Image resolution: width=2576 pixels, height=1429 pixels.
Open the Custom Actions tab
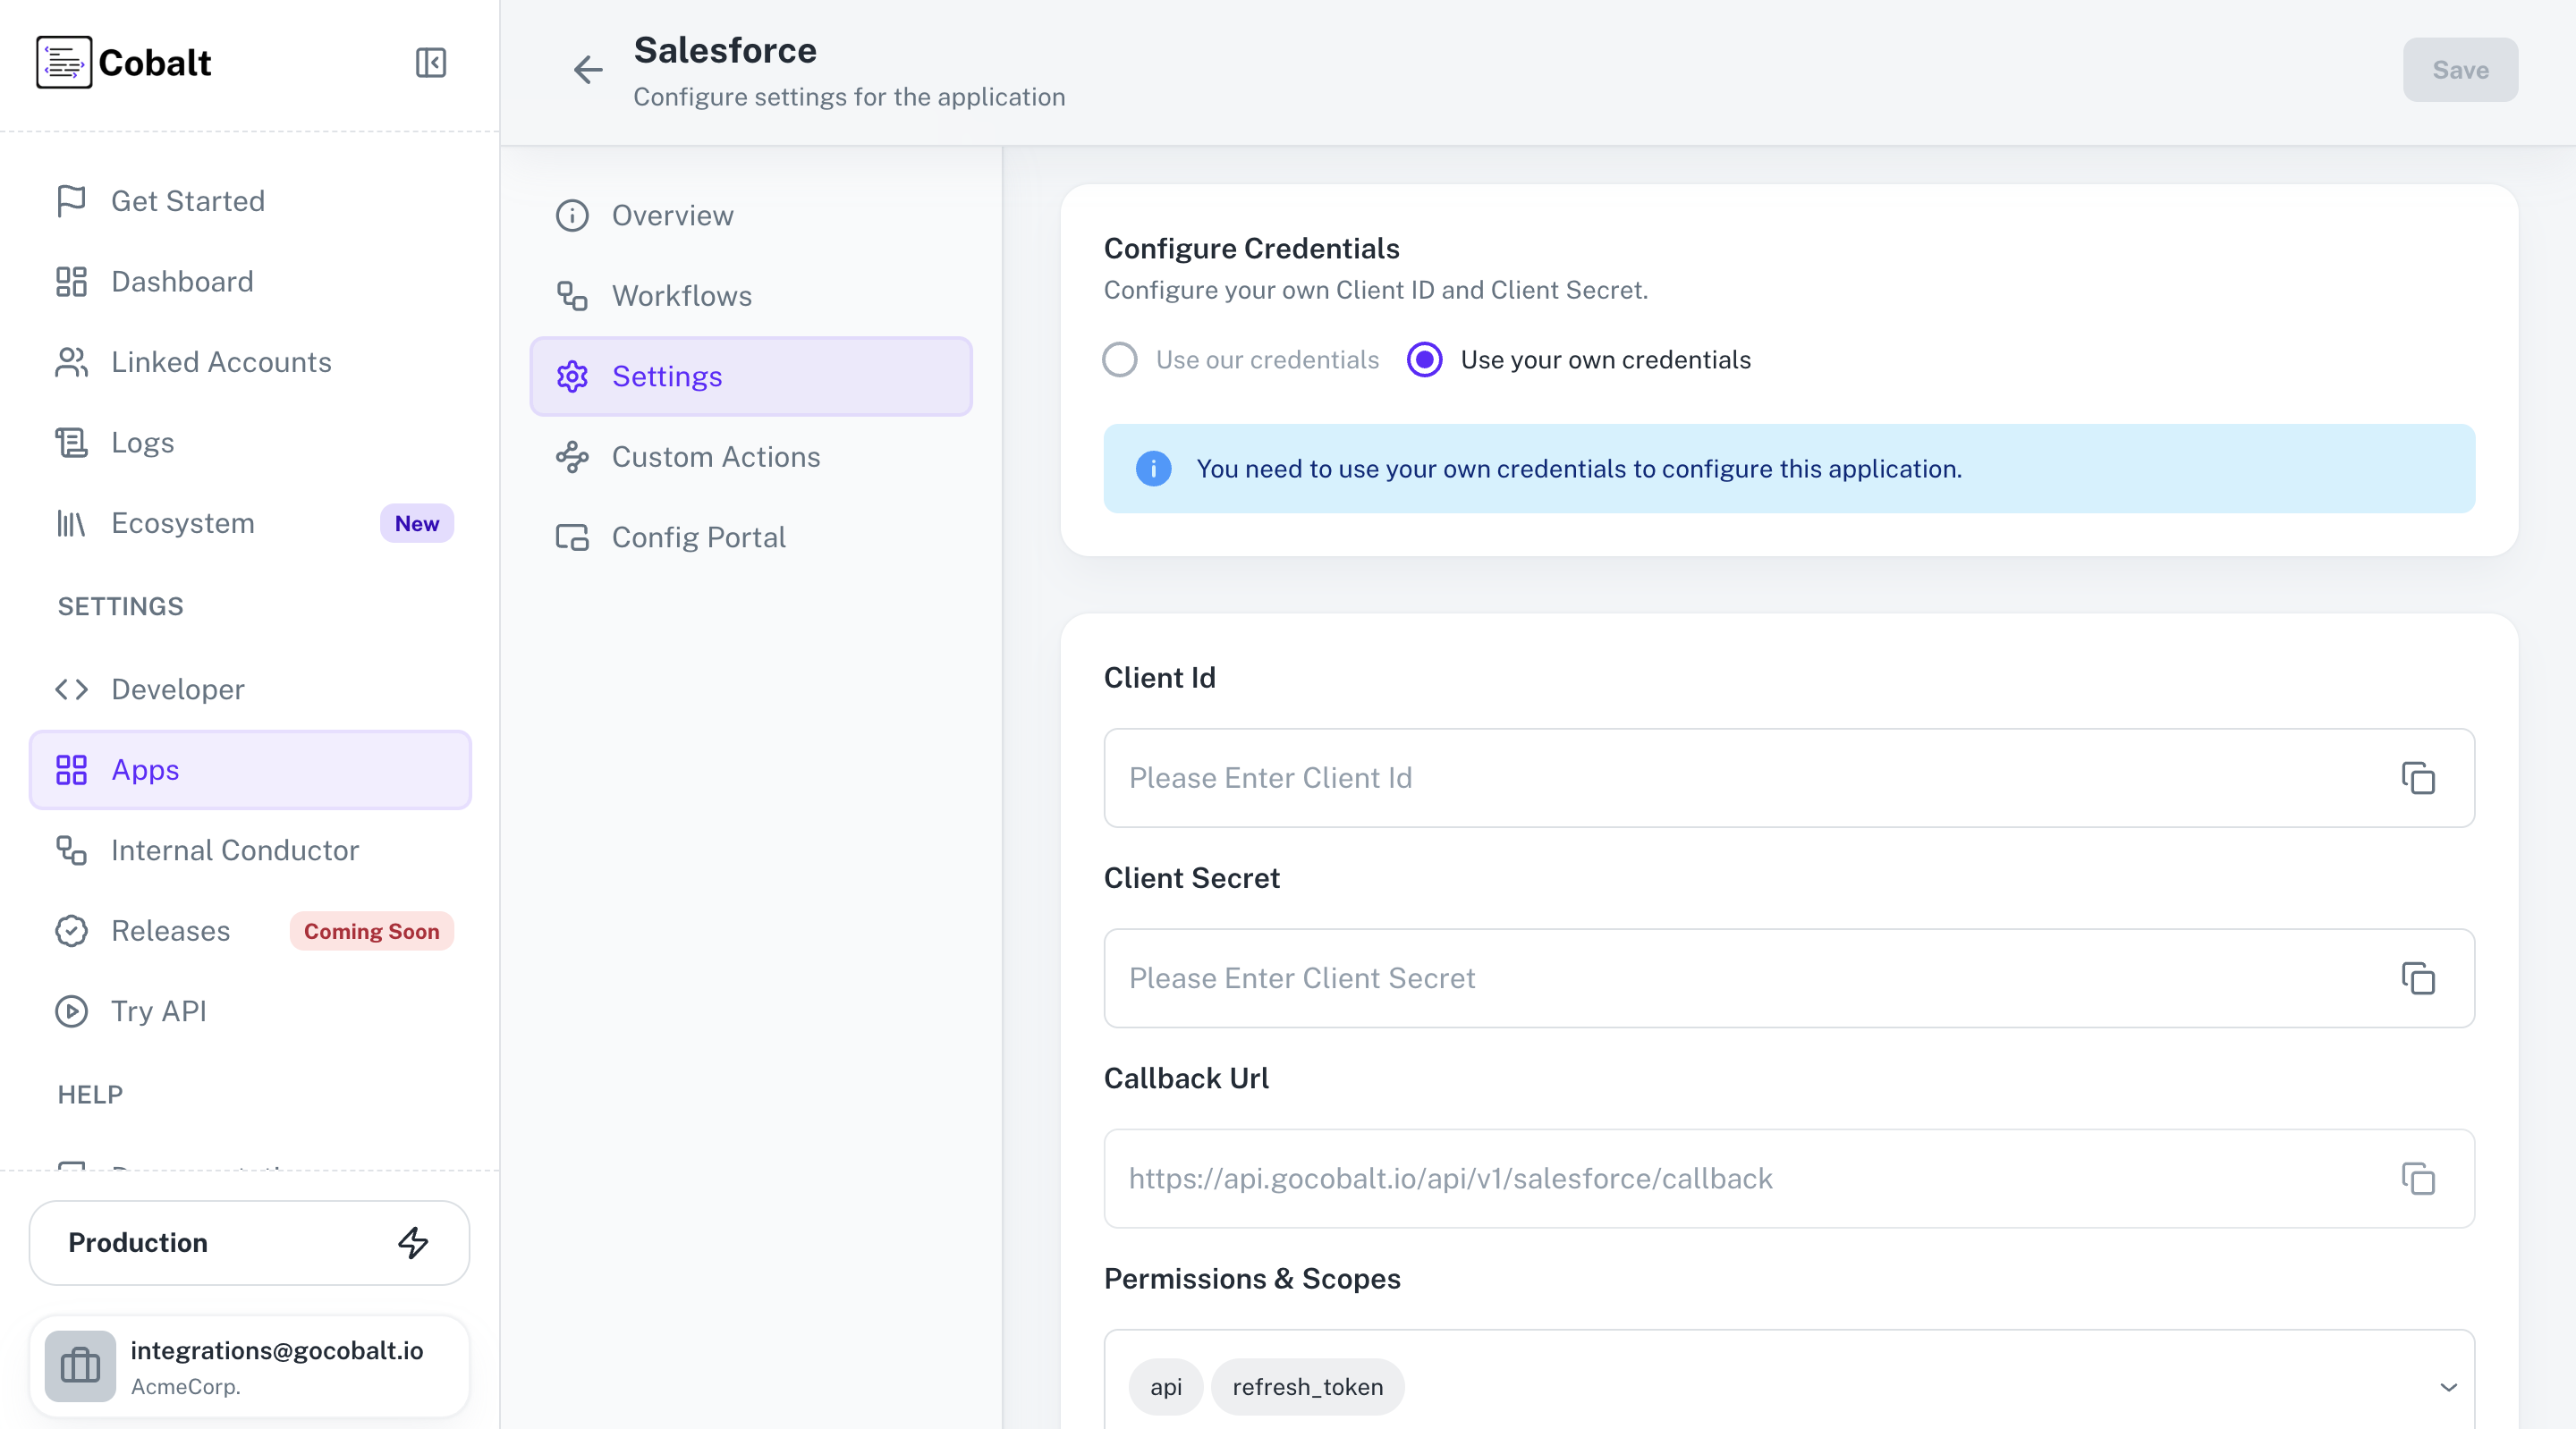[x=715, y=457]
